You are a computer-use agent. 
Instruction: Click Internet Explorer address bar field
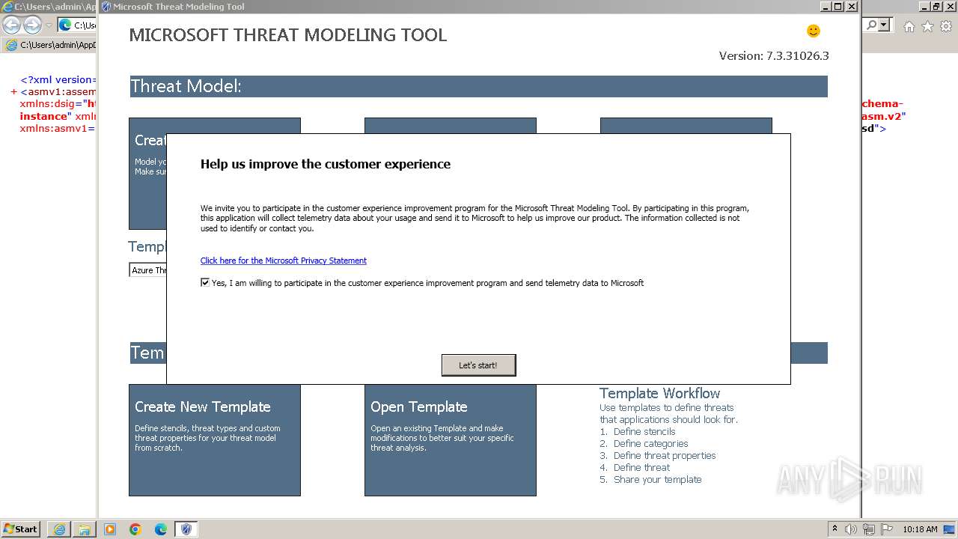pyautogui.click(x=78, y=25)
